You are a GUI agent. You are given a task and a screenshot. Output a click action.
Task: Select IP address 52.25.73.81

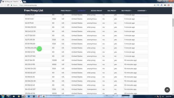[29, 23]
